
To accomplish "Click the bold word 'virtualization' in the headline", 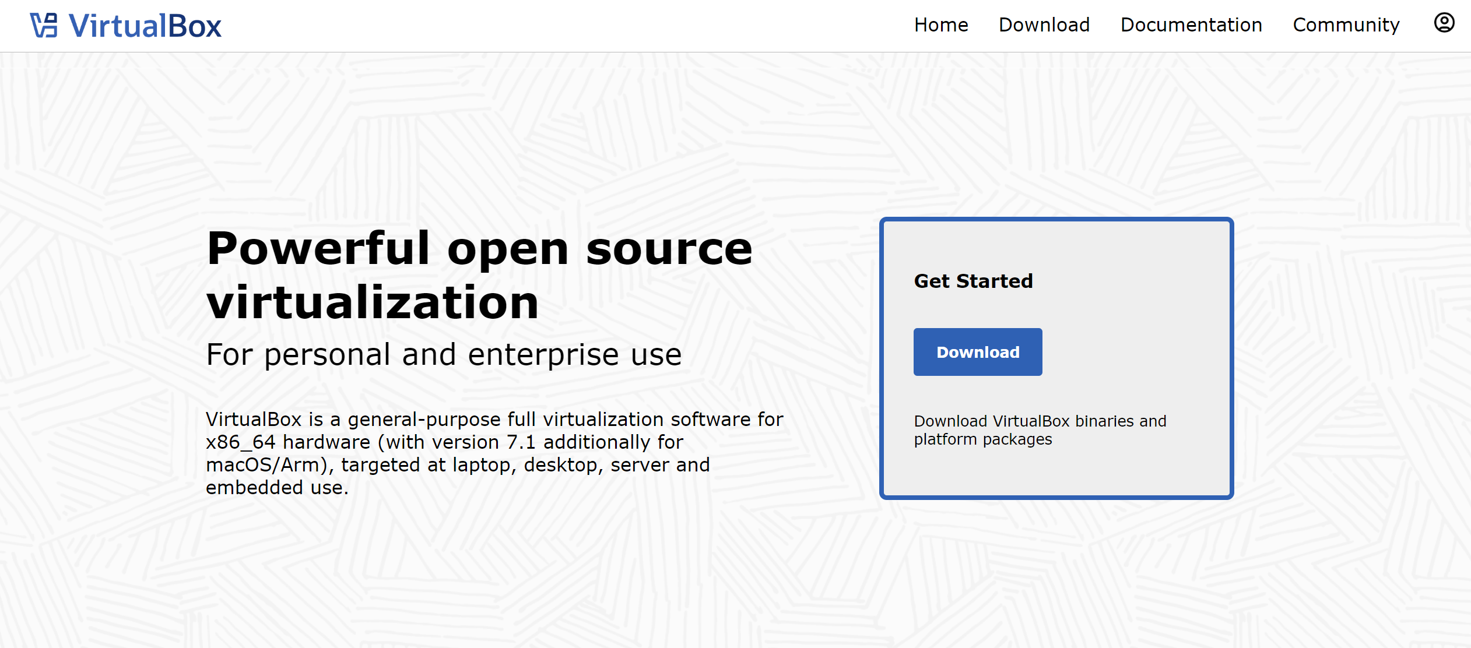I will pyautogui.click(x=373, y=303).
